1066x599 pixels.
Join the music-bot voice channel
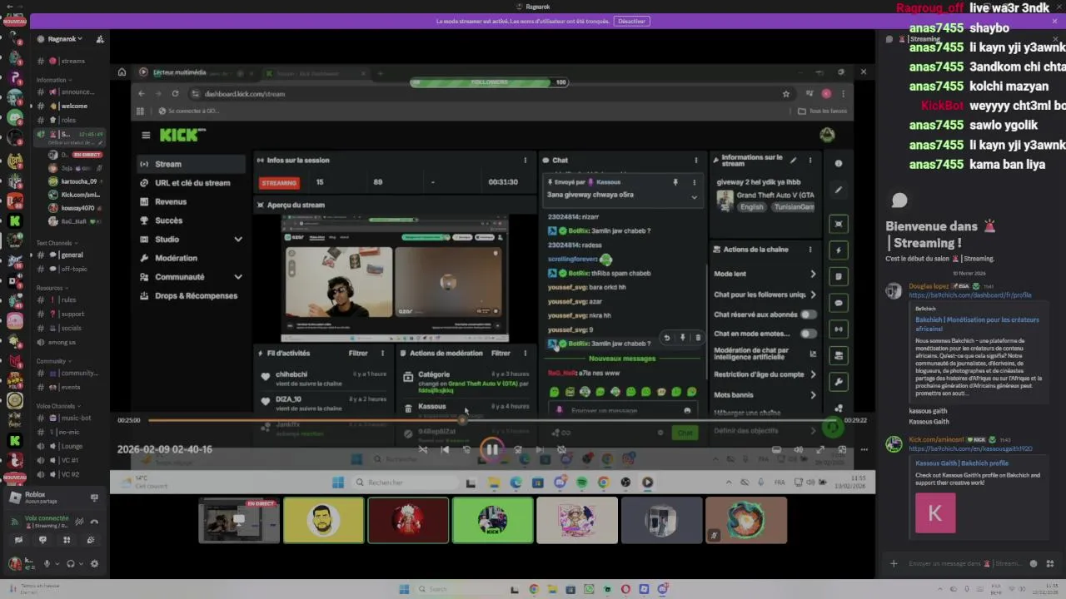point(70,418)
